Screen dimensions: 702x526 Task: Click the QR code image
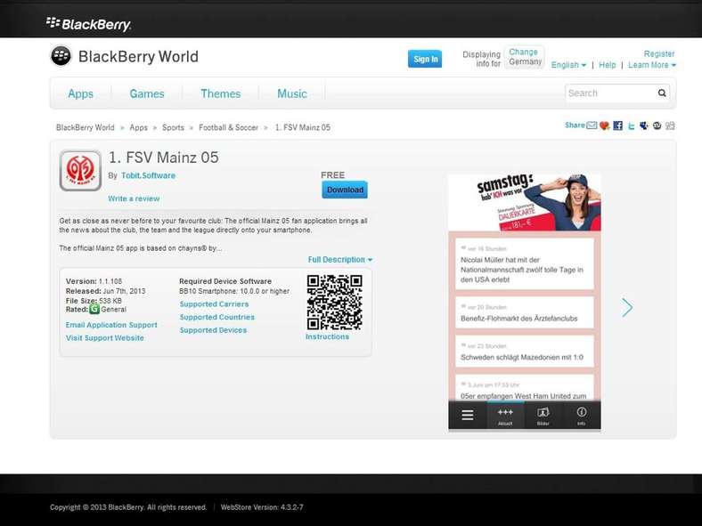pos(334,303)
